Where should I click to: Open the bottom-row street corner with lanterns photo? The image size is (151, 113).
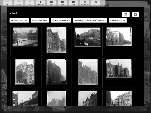(119, 98)
